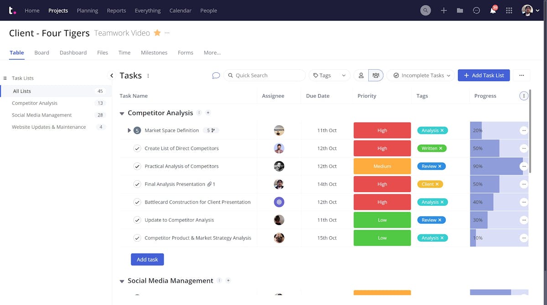547x305 pixels.
Task: Click the quick add plus icon
Action: pos(444,10)
